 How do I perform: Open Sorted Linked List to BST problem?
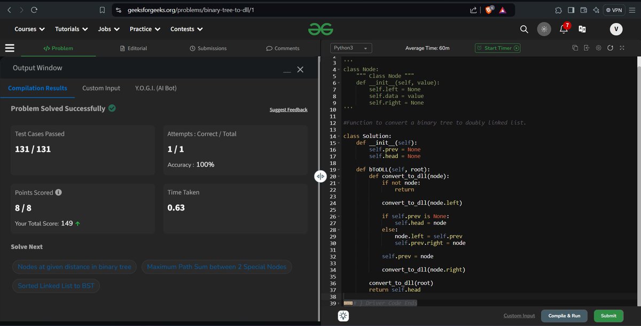[56, 286]
